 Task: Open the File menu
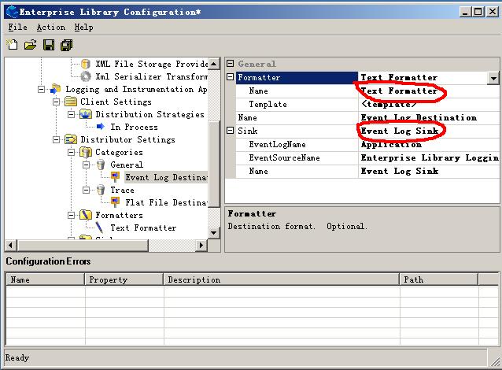(x=17, y=27)
